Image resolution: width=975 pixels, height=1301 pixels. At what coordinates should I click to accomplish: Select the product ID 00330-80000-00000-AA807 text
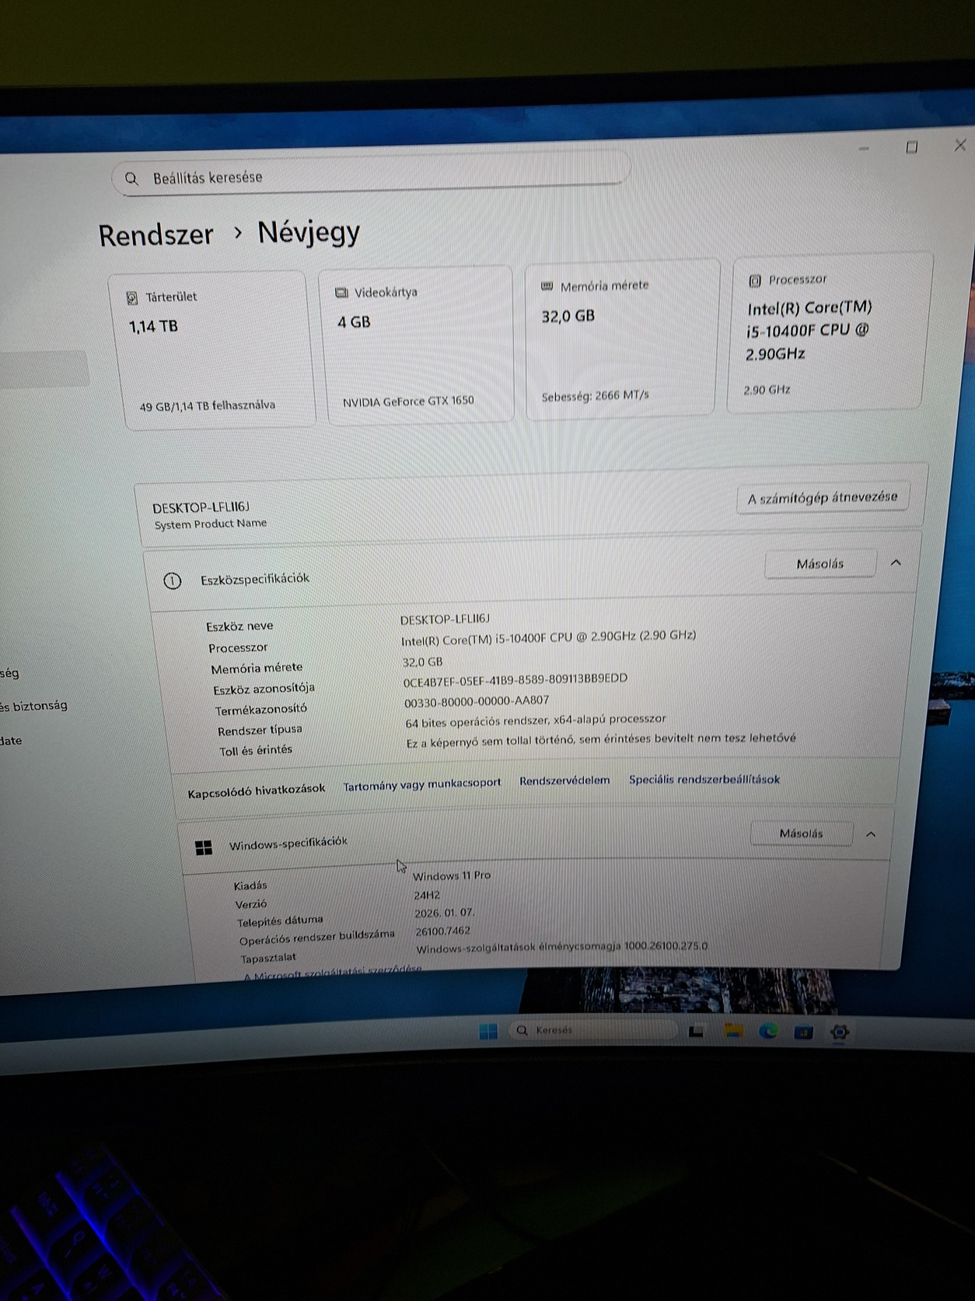[477, 701]
